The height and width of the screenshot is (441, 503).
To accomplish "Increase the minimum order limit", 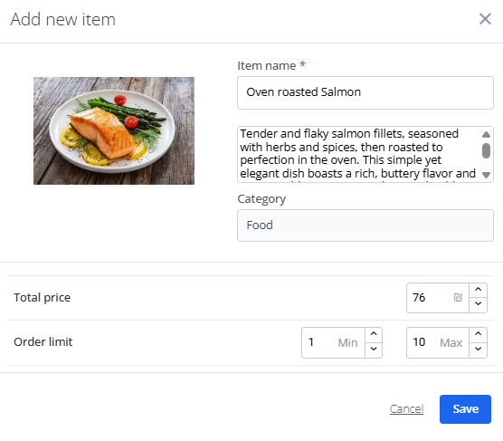I will click(x=374, y=334).
